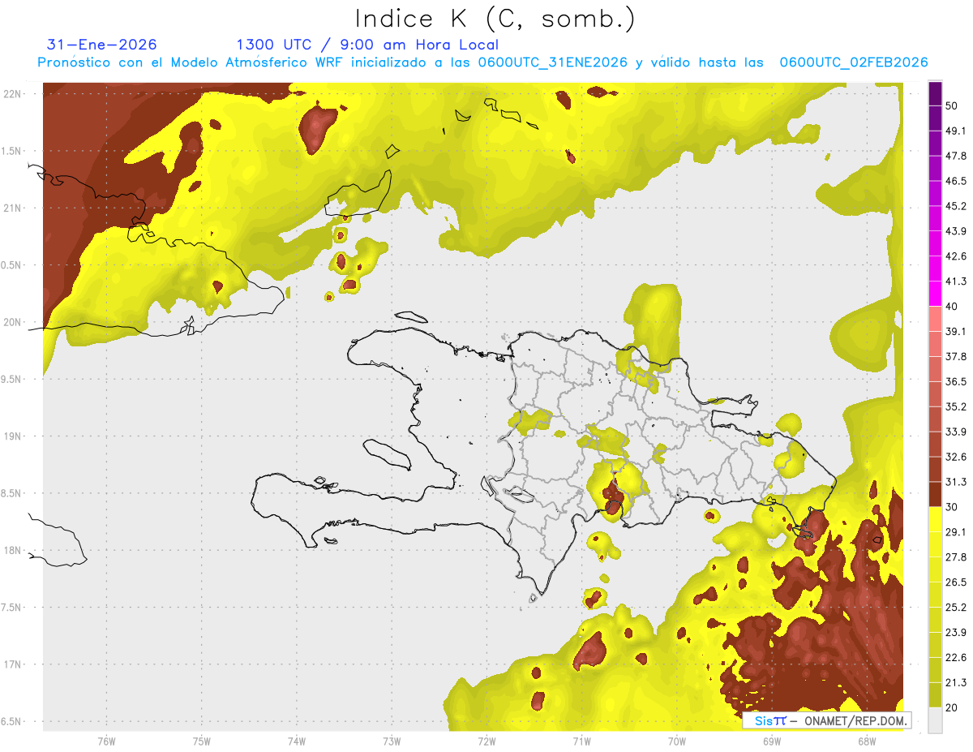Screen dimensions: 973x752
Task: Click the colorbar value 35.2
Action: pos(956,406)
